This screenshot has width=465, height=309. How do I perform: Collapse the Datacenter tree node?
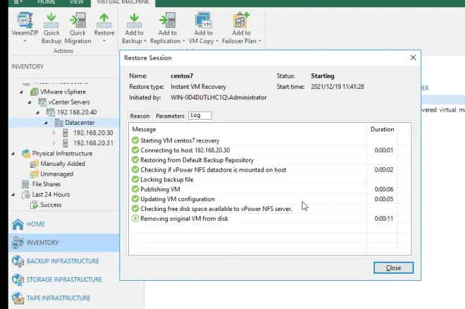pyautogui.click(x=46, y=123)
